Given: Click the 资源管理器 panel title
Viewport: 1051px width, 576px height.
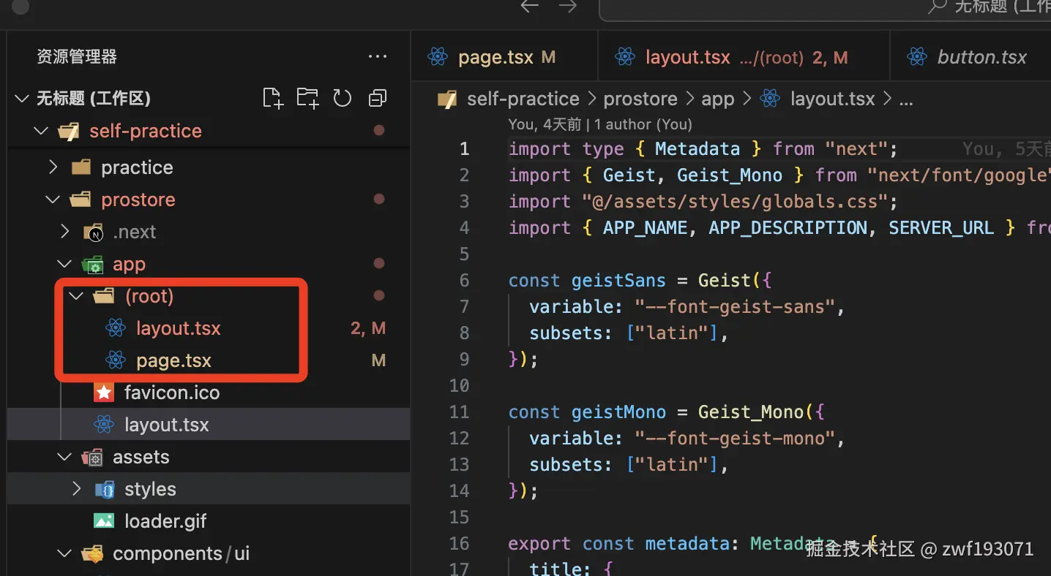Looking at the screenshot, I should tap(77, 56).
